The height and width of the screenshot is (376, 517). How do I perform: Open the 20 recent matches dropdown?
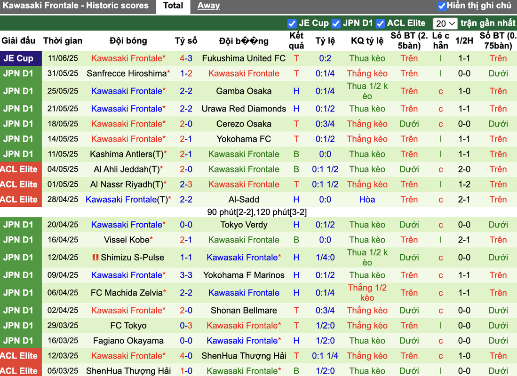click(x=445, y=23)
